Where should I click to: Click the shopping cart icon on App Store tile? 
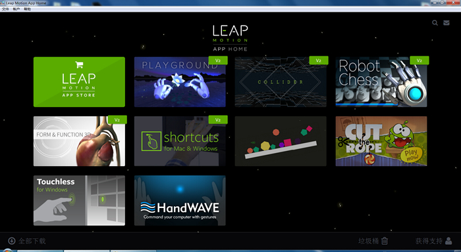pyautogui.click(x=79, y=64)
